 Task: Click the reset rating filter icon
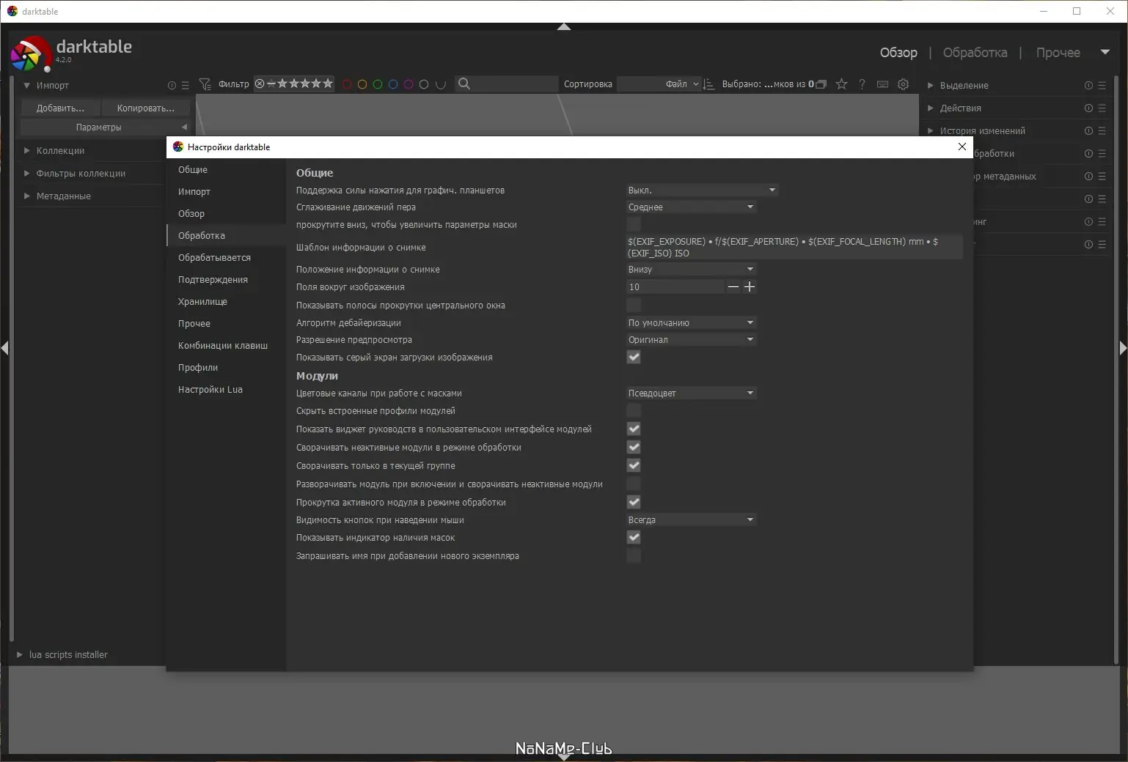point(260,84)
